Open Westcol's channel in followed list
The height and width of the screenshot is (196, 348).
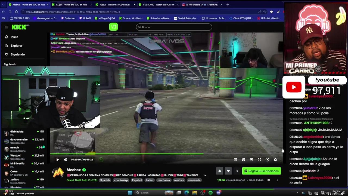click(24, 157)
